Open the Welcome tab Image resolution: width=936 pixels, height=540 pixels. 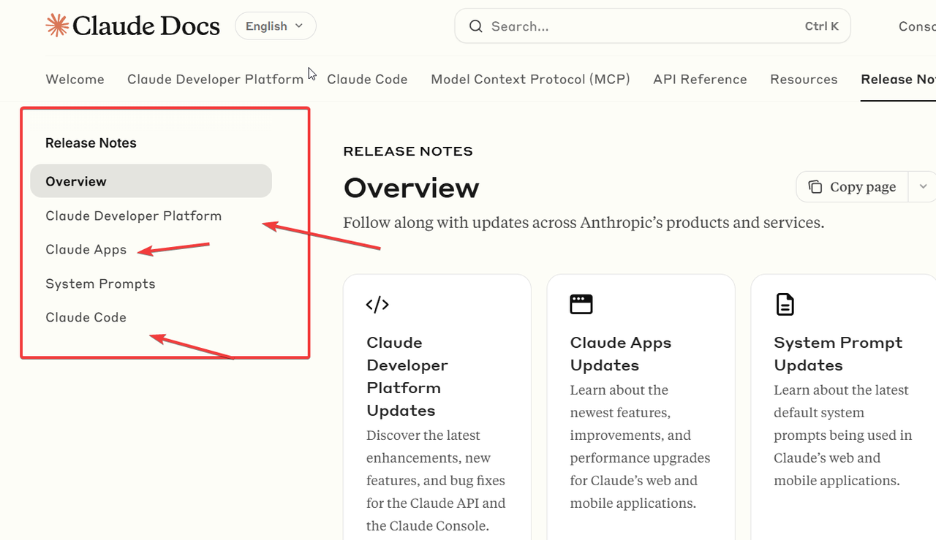(x=75, y=79)
